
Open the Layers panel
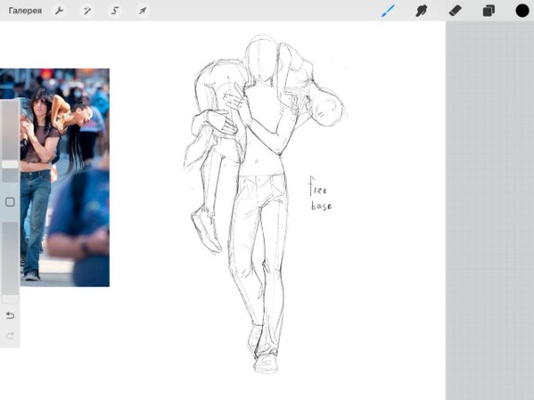click(x=488, y=10)
